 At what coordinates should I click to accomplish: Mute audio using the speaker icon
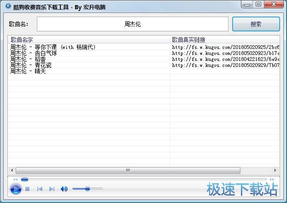point(64,189)
